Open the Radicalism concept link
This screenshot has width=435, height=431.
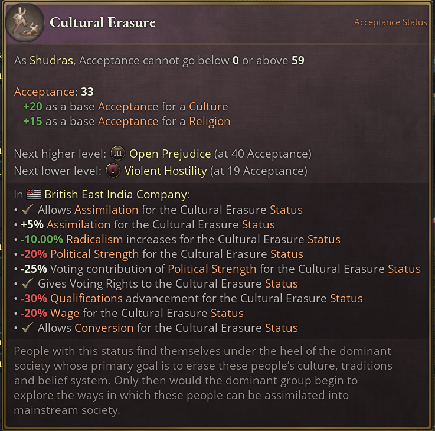[x=94, y=239]
